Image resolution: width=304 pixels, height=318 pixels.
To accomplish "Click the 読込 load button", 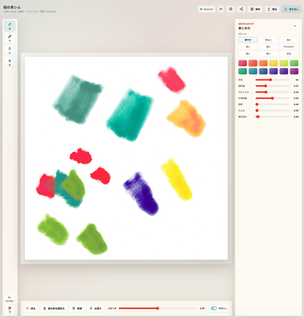I will coord(272,9).
